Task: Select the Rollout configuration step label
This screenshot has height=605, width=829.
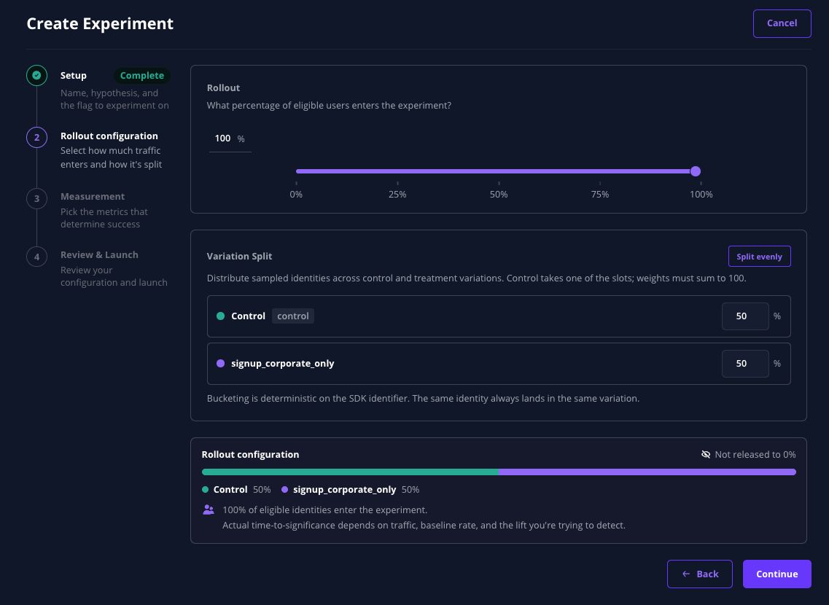Action: coord(109,136)
